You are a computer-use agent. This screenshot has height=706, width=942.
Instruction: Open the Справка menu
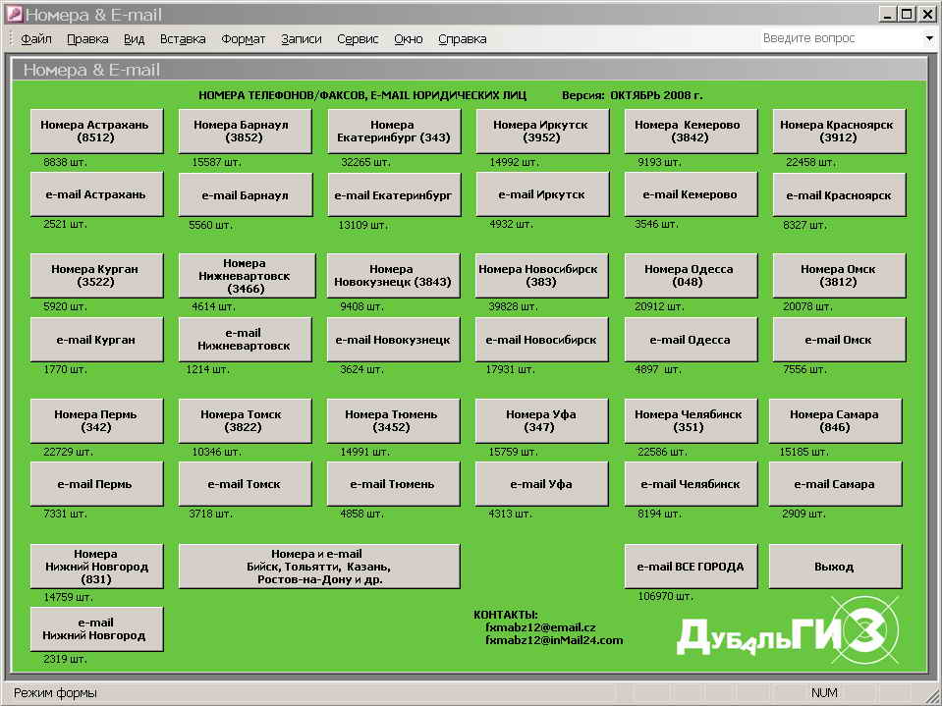pos(462,39)
